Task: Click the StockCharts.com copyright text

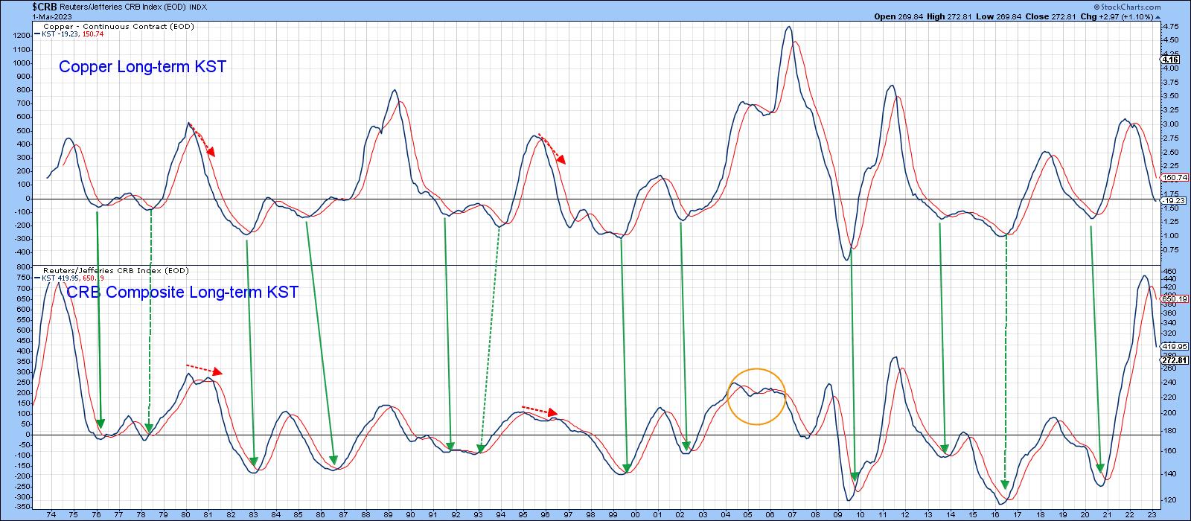Action: (x=1127, y=7)
